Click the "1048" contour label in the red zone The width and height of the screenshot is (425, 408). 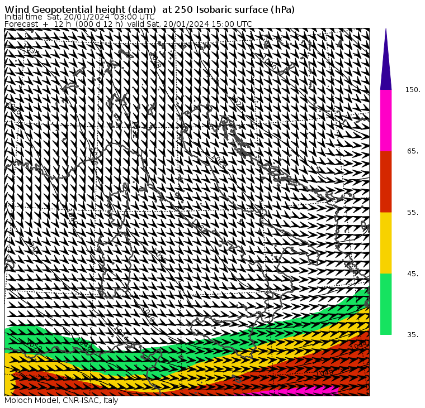click(324, 373)
